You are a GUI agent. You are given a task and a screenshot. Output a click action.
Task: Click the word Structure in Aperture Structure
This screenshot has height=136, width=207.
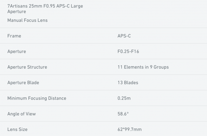tap(37, 67)
